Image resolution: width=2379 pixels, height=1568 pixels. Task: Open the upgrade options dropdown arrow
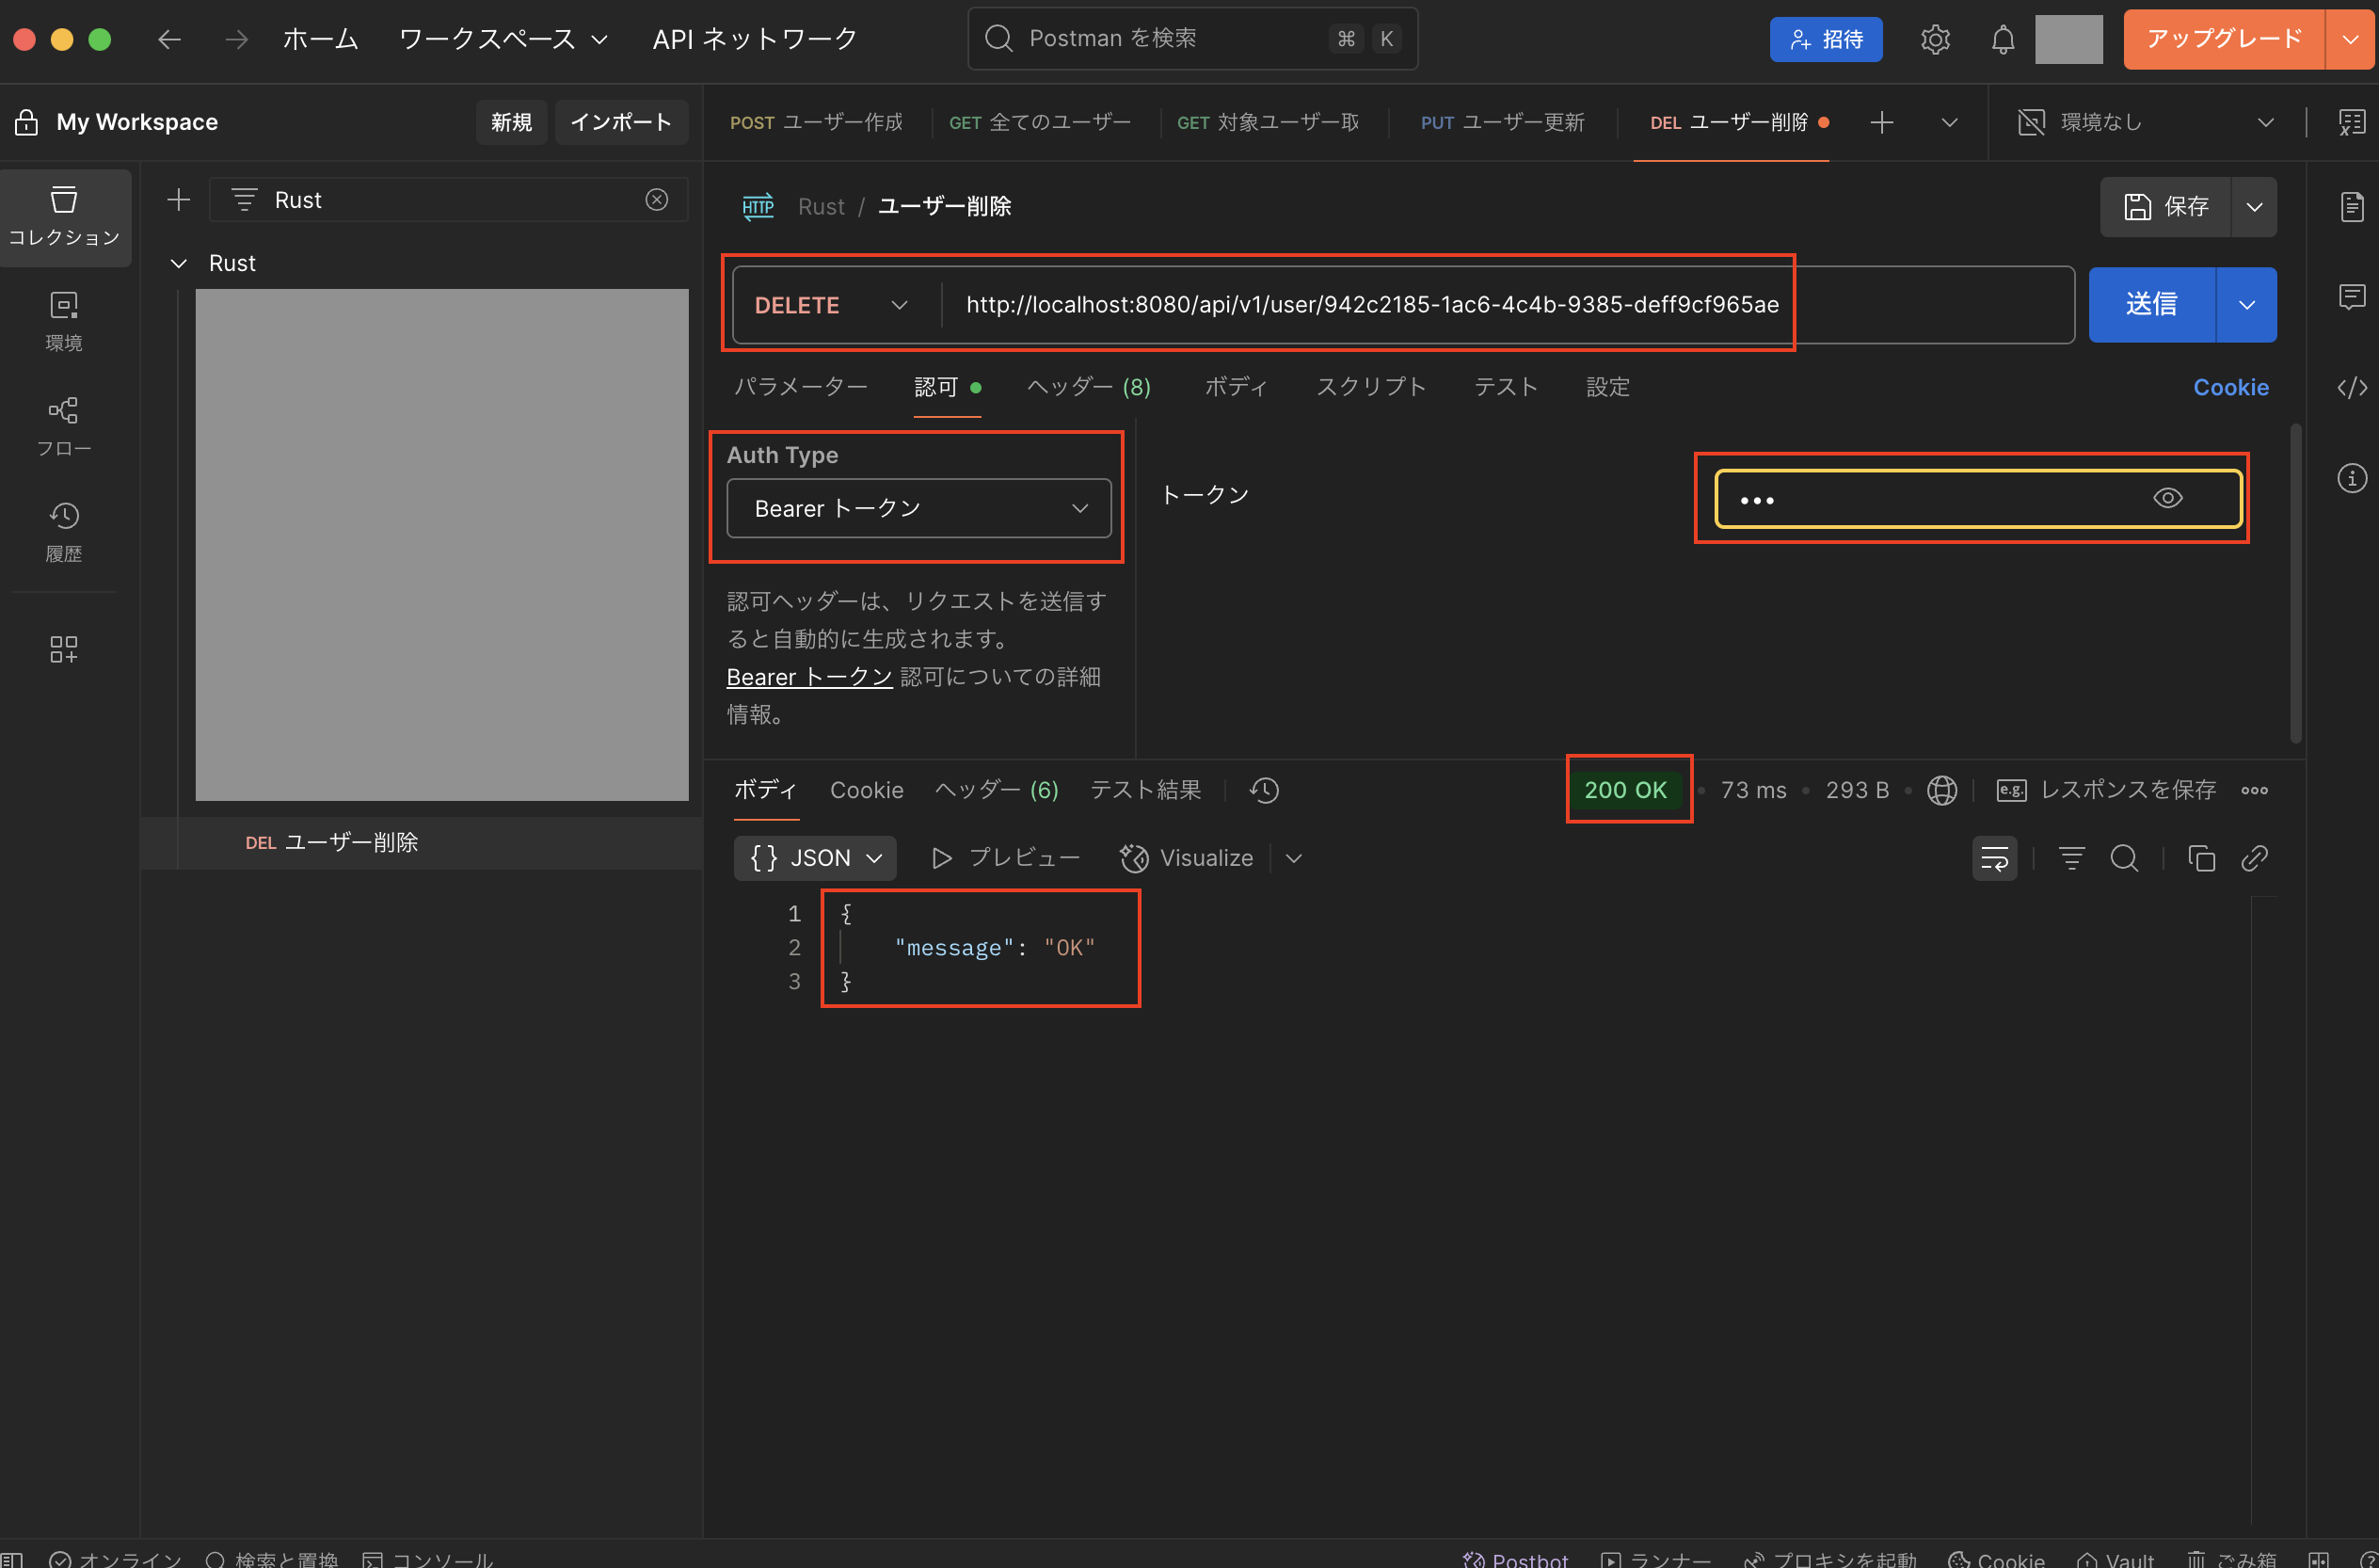(x=2350, y=40)
